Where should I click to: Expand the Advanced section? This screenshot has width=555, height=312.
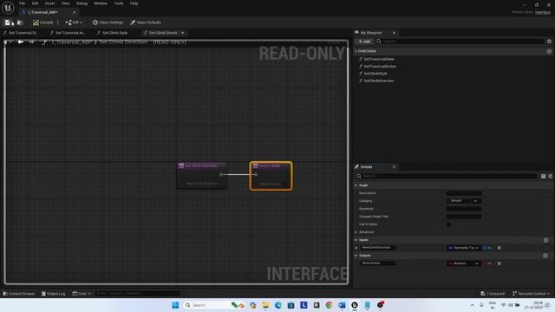pos(356,232)
